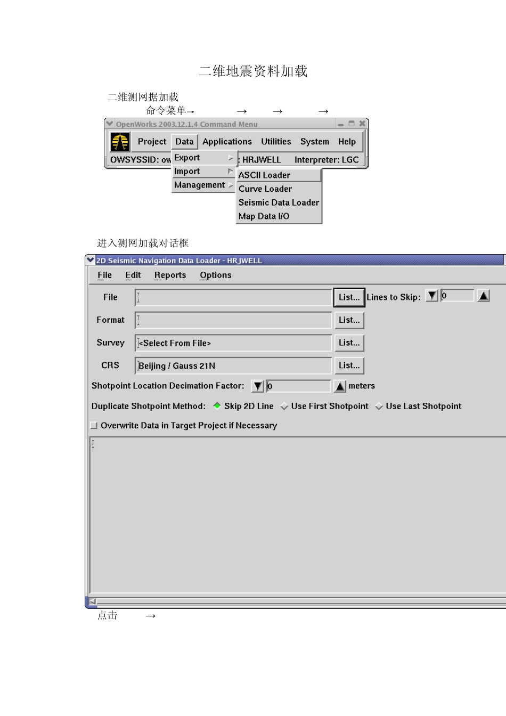506x716 pixels.
Task: Open the 2D Seismic Loader window menu icon
Action: click(x=91, y=260)
